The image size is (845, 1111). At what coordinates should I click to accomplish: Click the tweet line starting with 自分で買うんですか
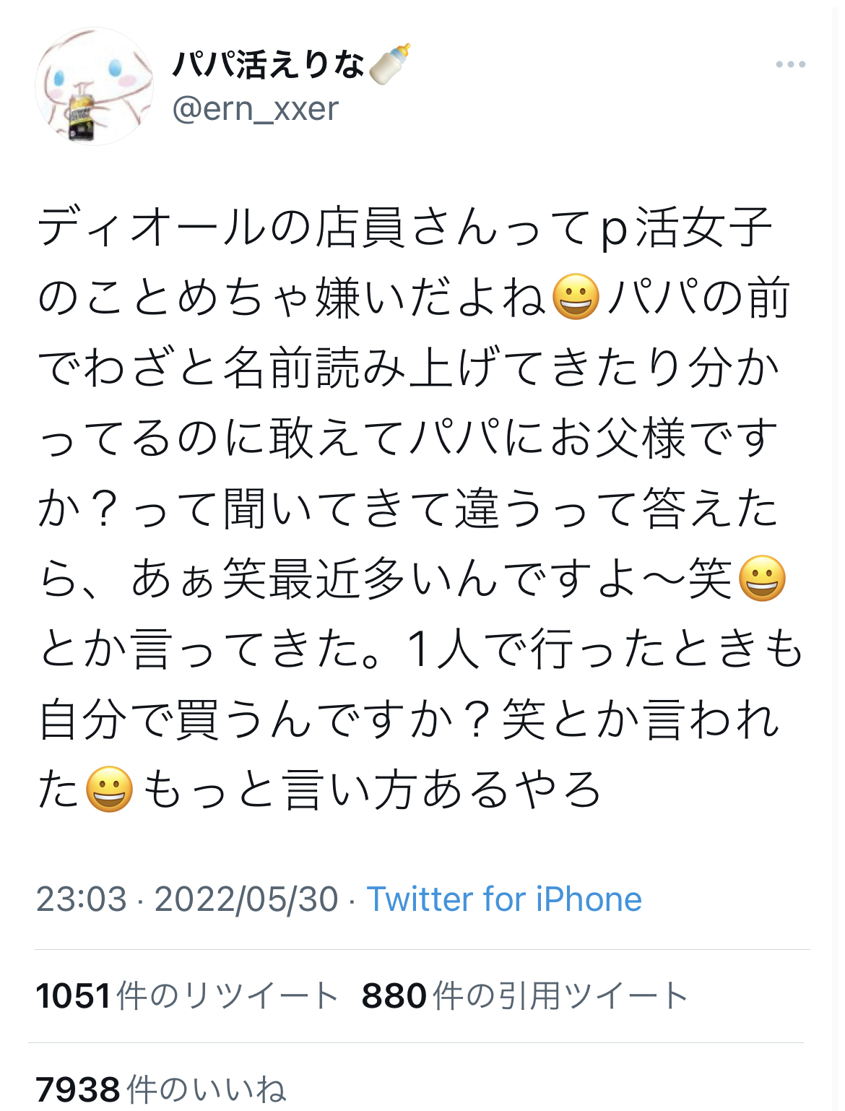[409, 719]
